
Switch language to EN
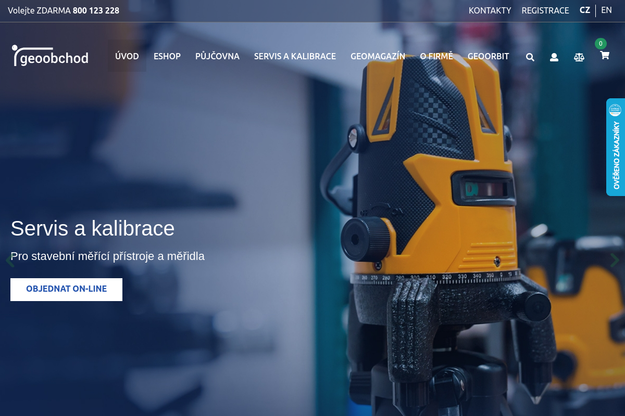[x=606, y=10]
